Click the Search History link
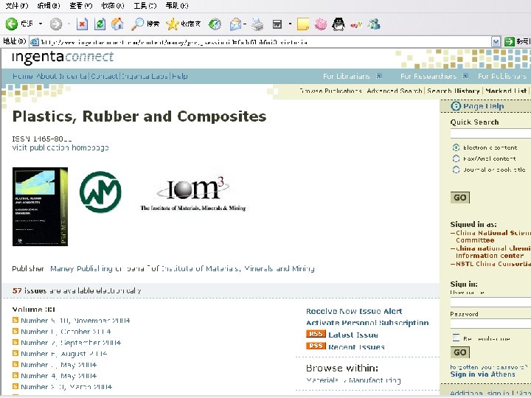This screenshot has height=398, width=531. (x=453, y=91)
